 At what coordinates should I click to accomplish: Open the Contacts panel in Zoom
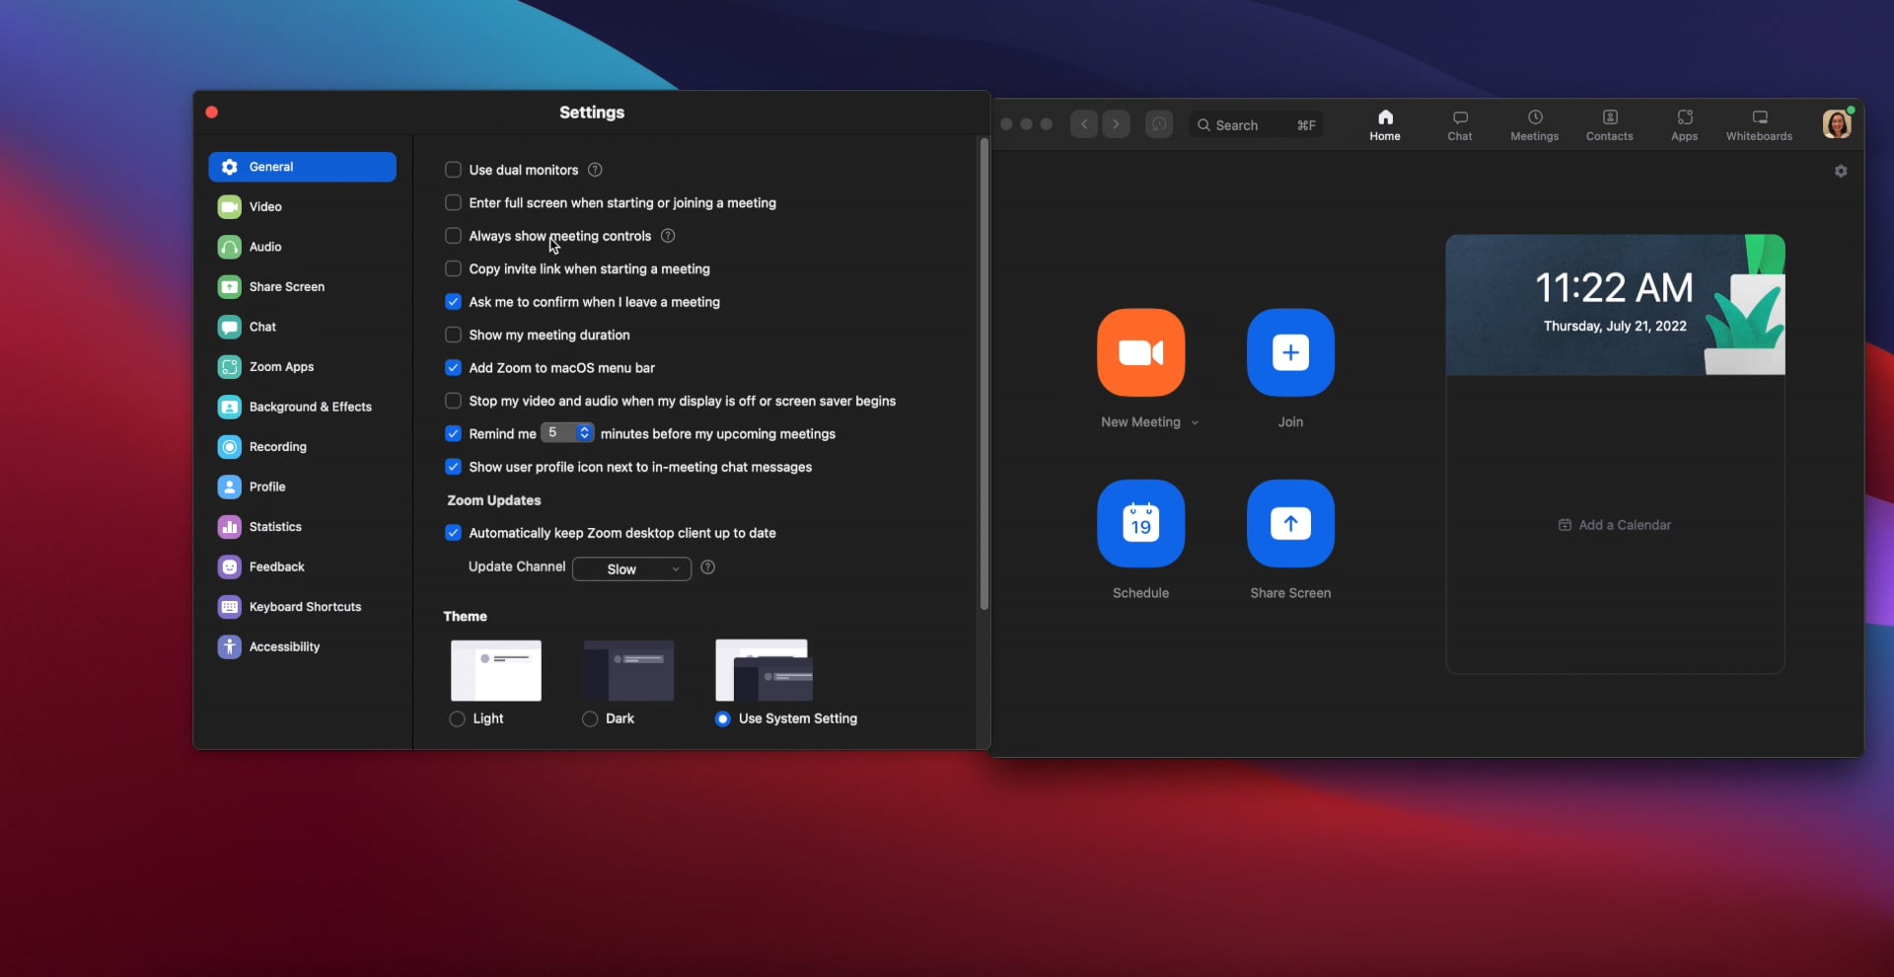pyautogui.click(x=1608, y=122)
